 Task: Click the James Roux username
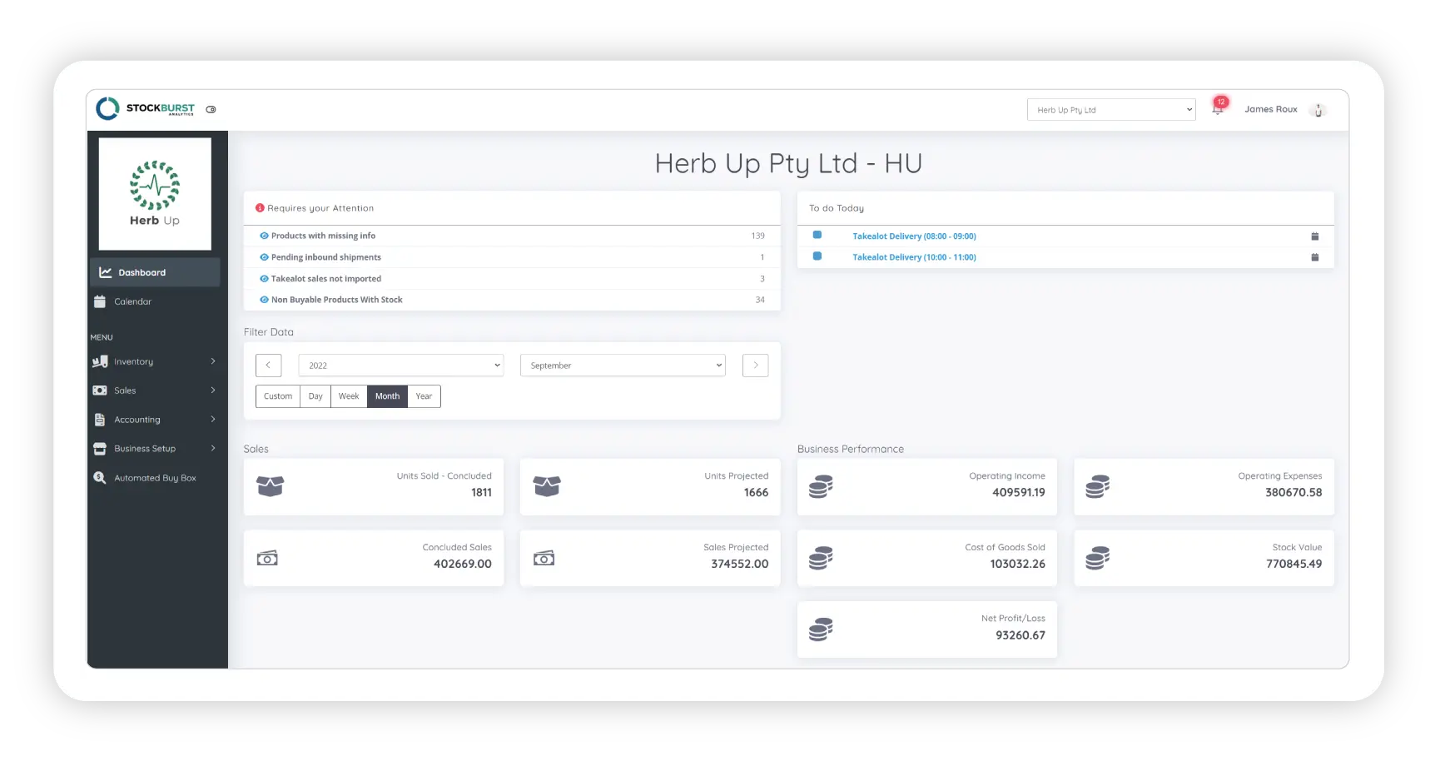[x=1271, y=109]
